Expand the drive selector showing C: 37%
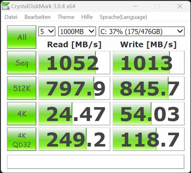191x173 pixels. [142, 31]
